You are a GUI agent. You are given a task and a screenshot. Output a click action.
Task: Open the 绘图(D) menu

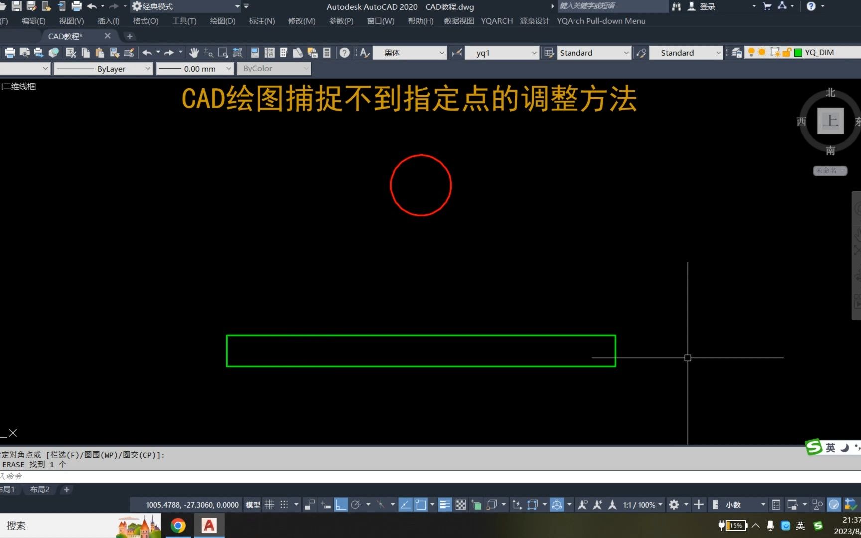click(222, 21)
